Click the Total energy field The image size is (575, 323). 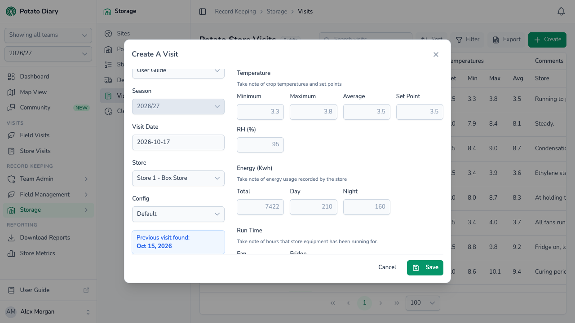point(260,207)
